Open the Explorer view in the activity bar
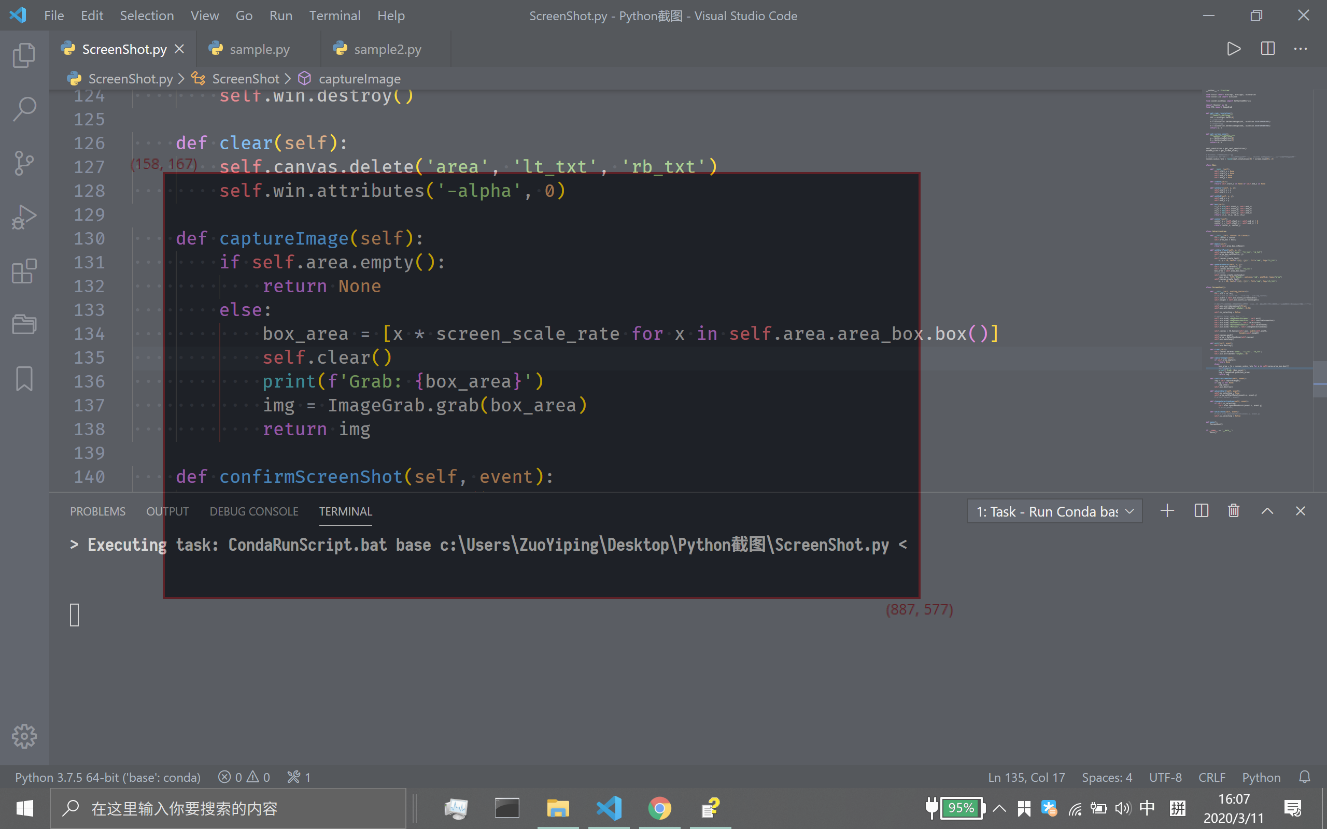Screen dimensions: 1327x829 click(24, 54)
